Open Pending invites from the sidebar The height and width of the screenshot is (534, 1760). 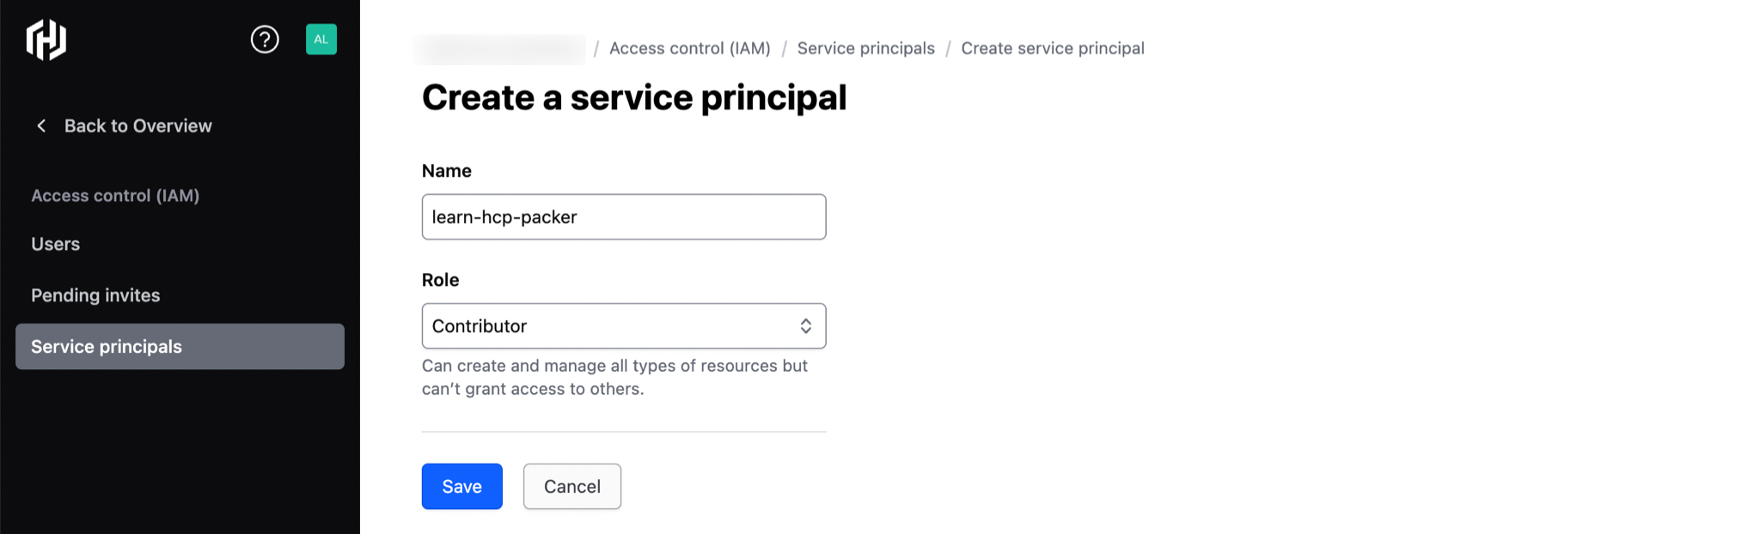pos(95,294)
